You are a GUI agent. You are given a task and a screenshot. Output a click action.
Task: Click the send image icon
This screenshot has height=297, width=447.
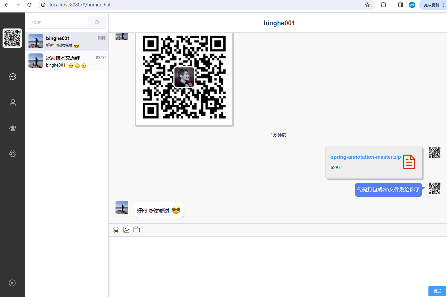[126, 230]
